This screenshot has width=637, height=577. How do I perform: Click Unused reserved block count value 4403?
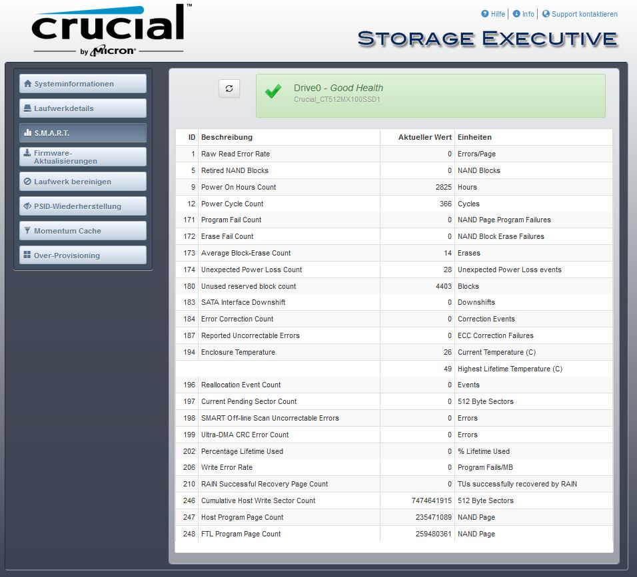[x=443, y=286]
